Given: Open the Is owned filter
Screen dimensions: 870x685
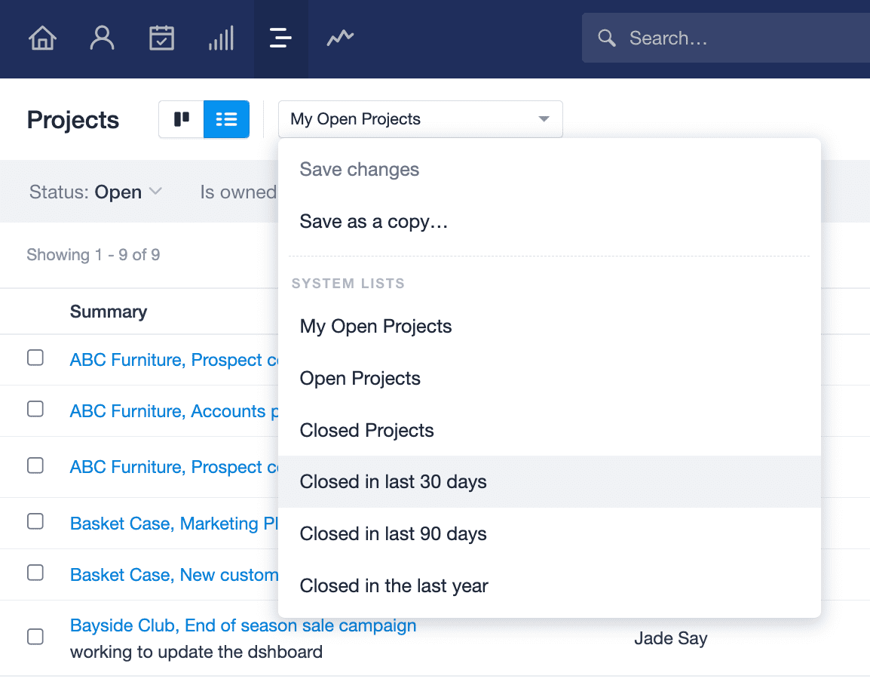Looking at the screenshot, I should tap(238, 192).
